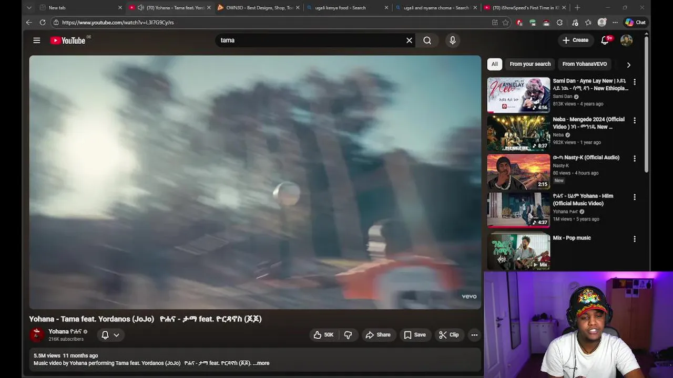Open tab actions chevron at top left
The image size is (673, 378).
click(29, 7)
